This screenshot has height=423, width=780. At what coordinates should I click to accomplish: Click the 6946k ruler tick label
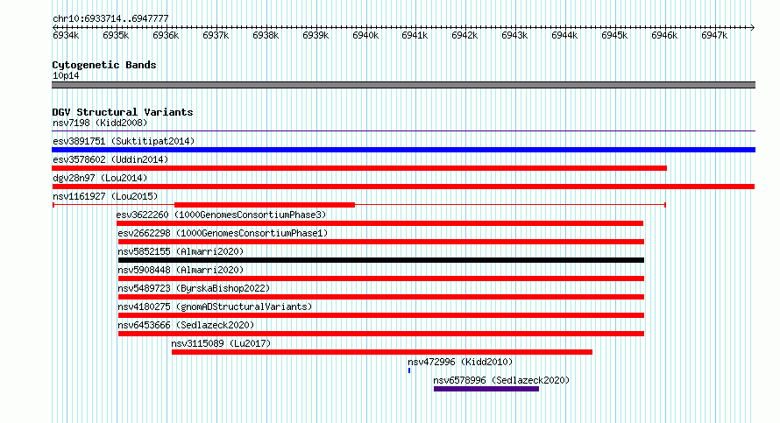664,35
